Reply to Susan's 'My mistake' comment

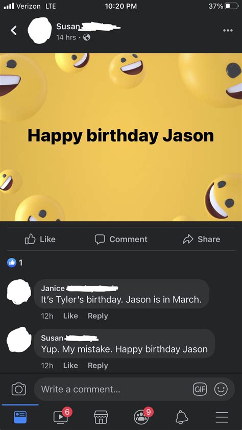pos(98,366)
